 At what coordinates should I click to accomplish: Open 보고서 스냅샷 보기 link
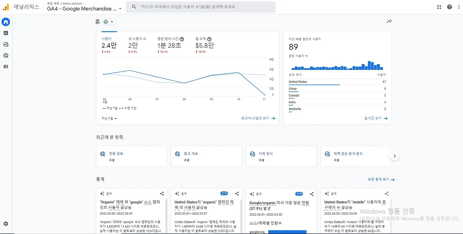tap(258, 118)
